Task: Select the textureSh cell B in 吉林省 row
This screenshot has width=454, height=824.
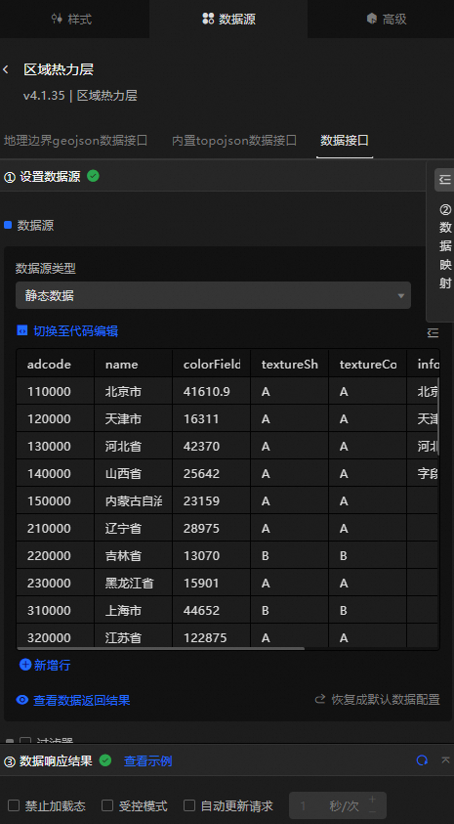Action: click(x=290, y=555)
